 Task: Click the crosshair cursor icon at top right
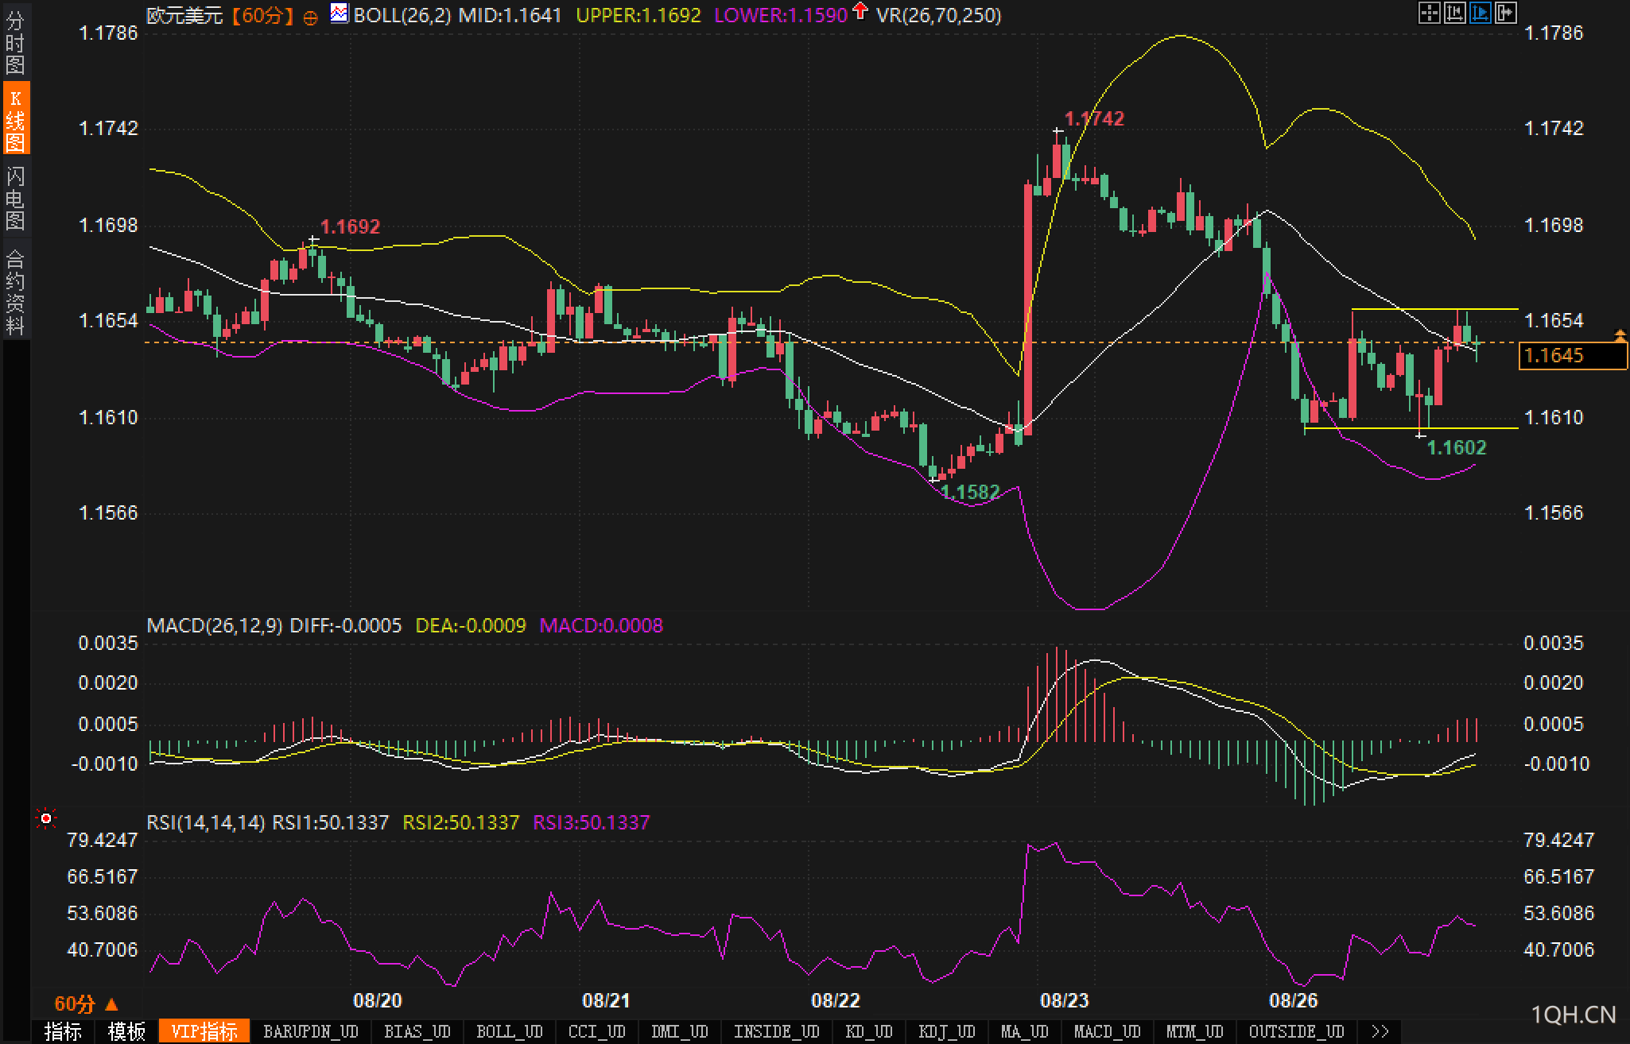(x=1429, y=13)
